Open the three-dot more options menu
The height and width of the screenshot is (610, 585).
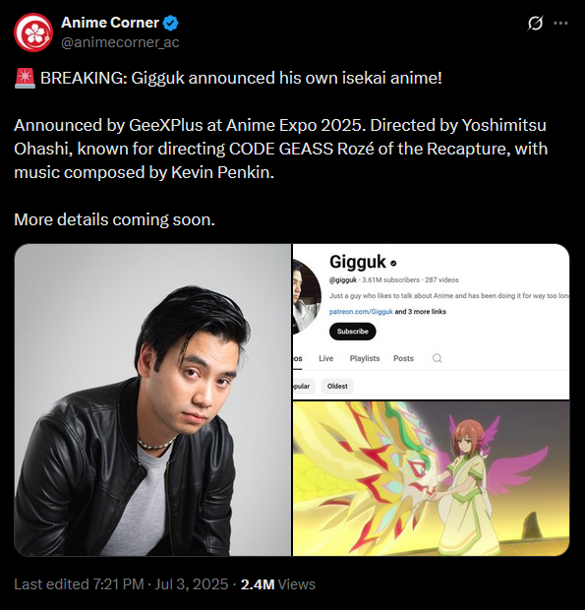click(x=560, y=23)
